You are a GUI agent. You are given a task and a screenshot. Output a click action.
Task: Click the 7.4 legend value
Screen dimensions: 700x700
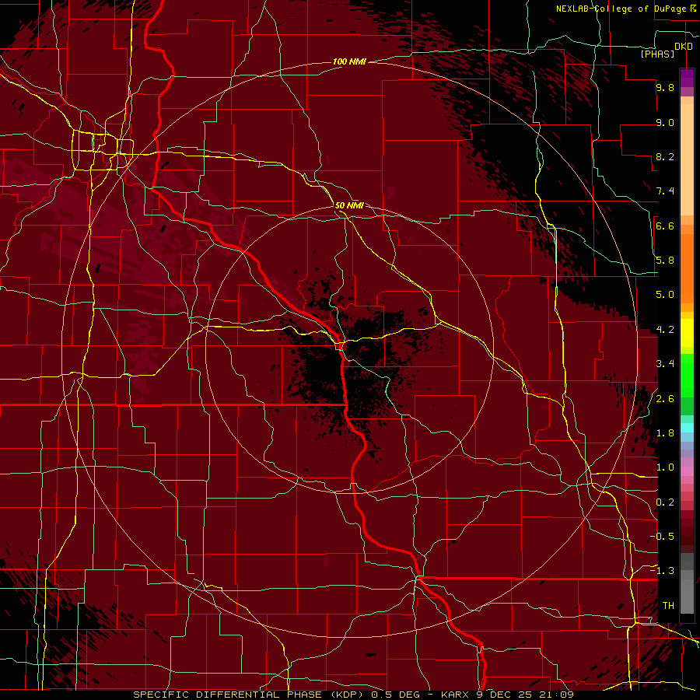665,191
